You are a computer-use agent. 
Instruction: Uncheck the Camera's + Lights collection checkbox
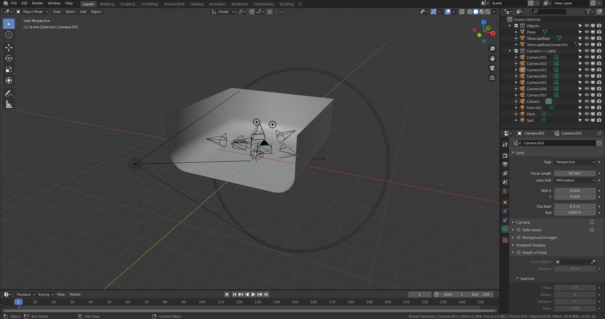click(x=516, y=51)
